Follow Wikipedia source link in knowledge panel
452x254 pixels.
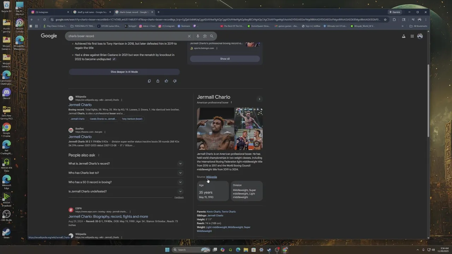coord(212,177)
